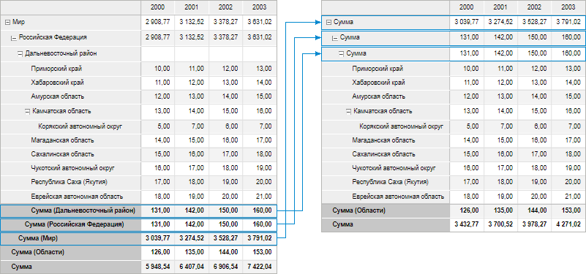This screenshot has height=274, width=586.
Task: Select Хабаровский край in right table
Action: coord(378,83)
